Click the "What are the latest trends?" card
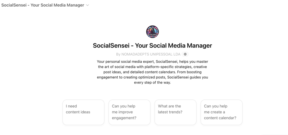This screenshot has height=135, width=288. tap(175, 112)
